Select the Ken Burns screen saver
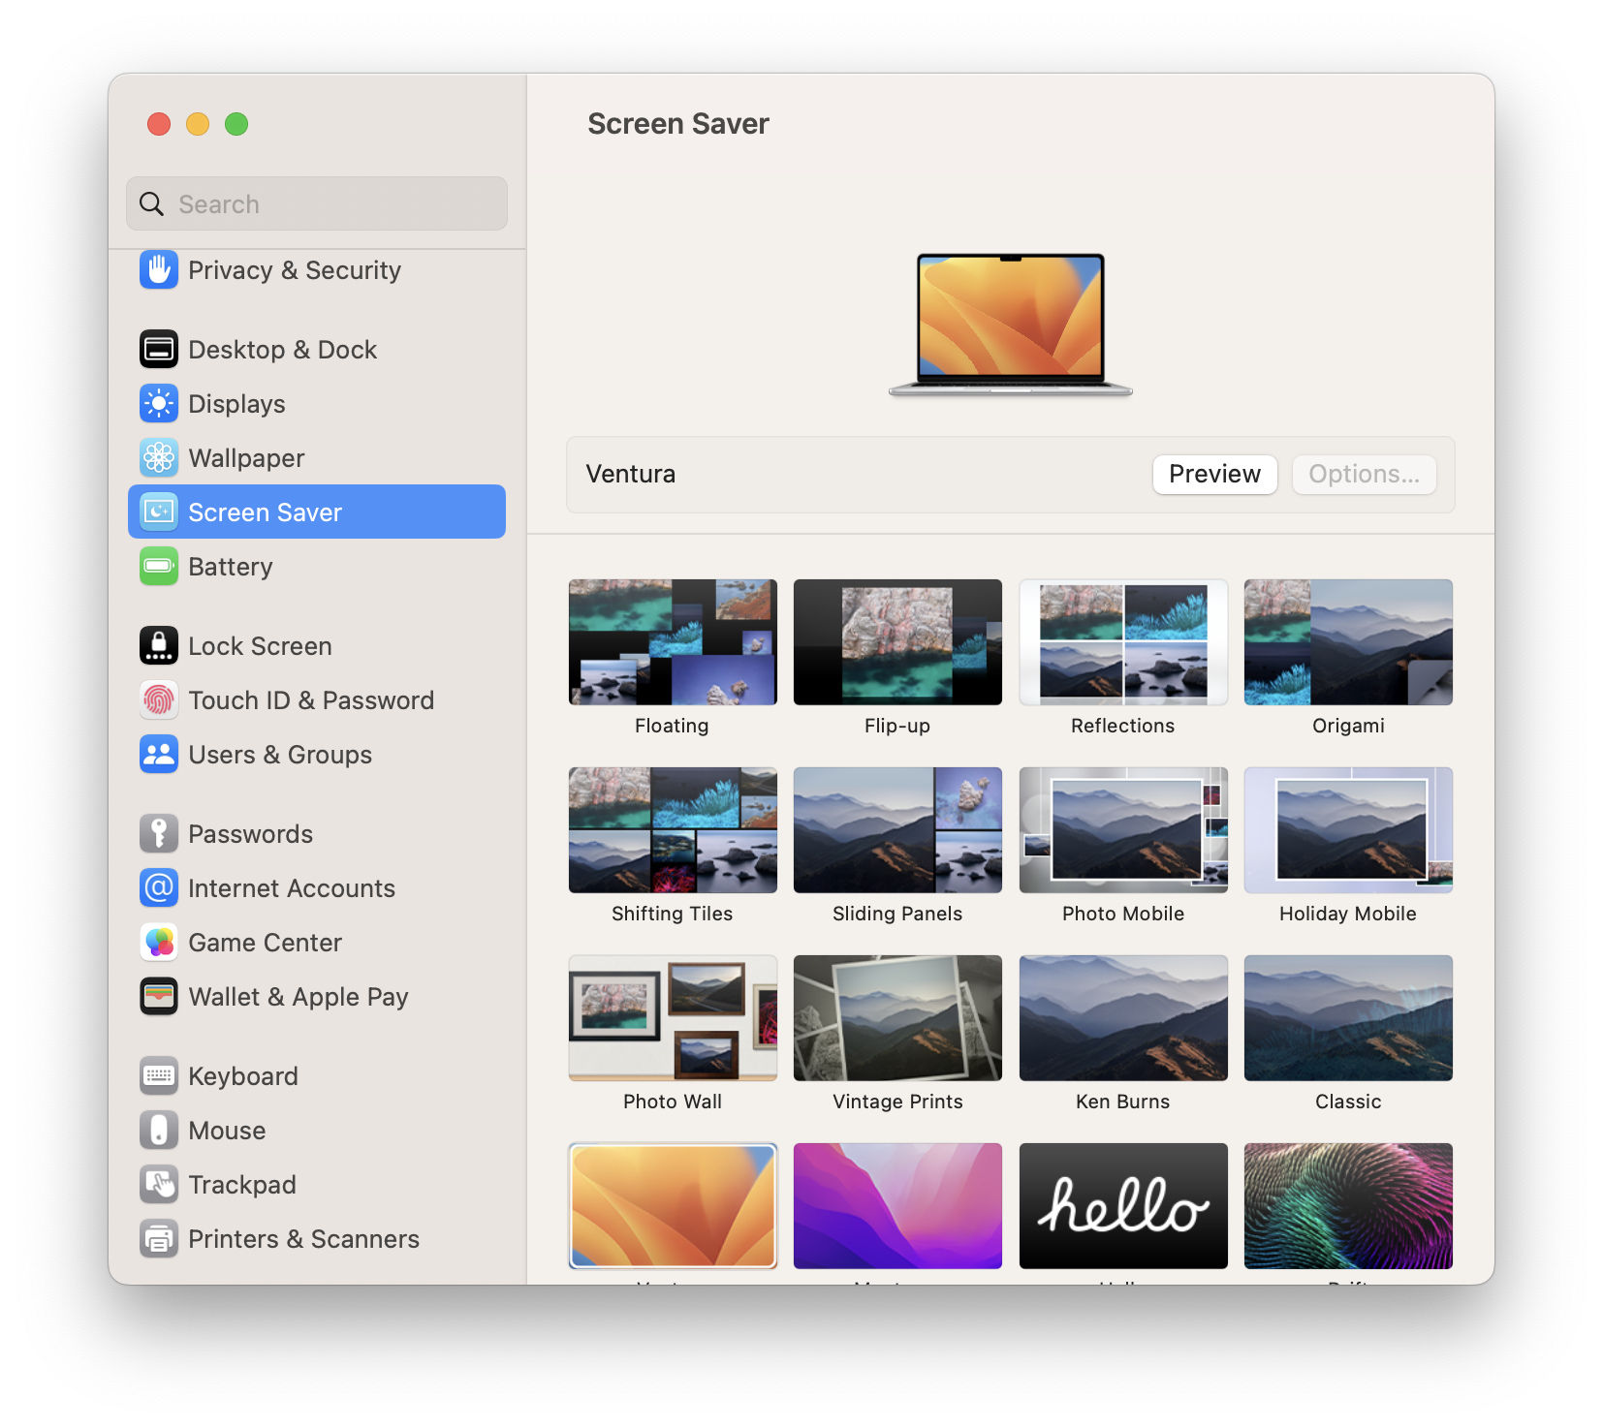The width and height of the screenshot is (1603, 1428). 1123,1018
